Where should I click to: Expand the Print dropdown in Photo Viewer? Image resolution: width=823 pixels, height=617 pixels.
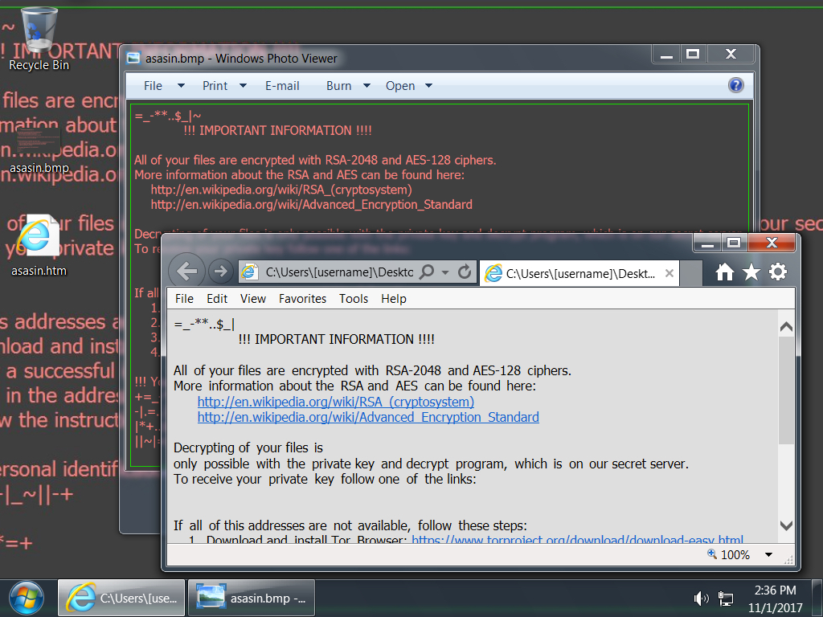pyautogui.click(x=243, y=85)
